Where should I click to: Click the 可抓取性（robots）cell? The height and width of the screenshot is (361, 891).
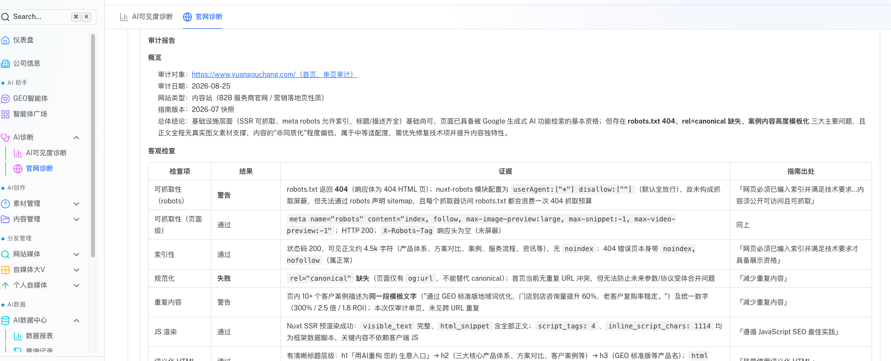point(180,195)
